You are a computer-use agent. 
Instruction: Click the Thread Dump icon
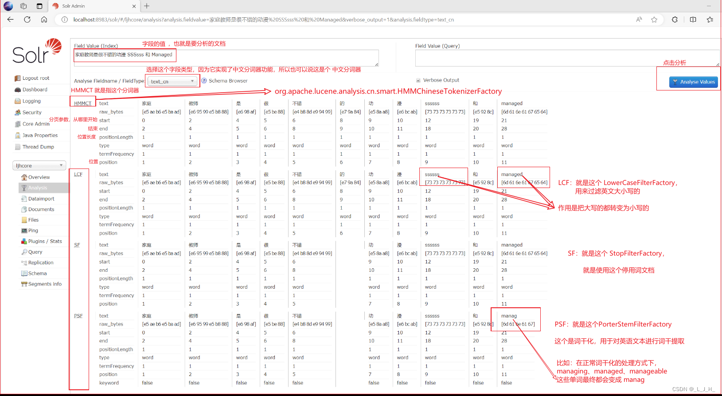(18, 147)
